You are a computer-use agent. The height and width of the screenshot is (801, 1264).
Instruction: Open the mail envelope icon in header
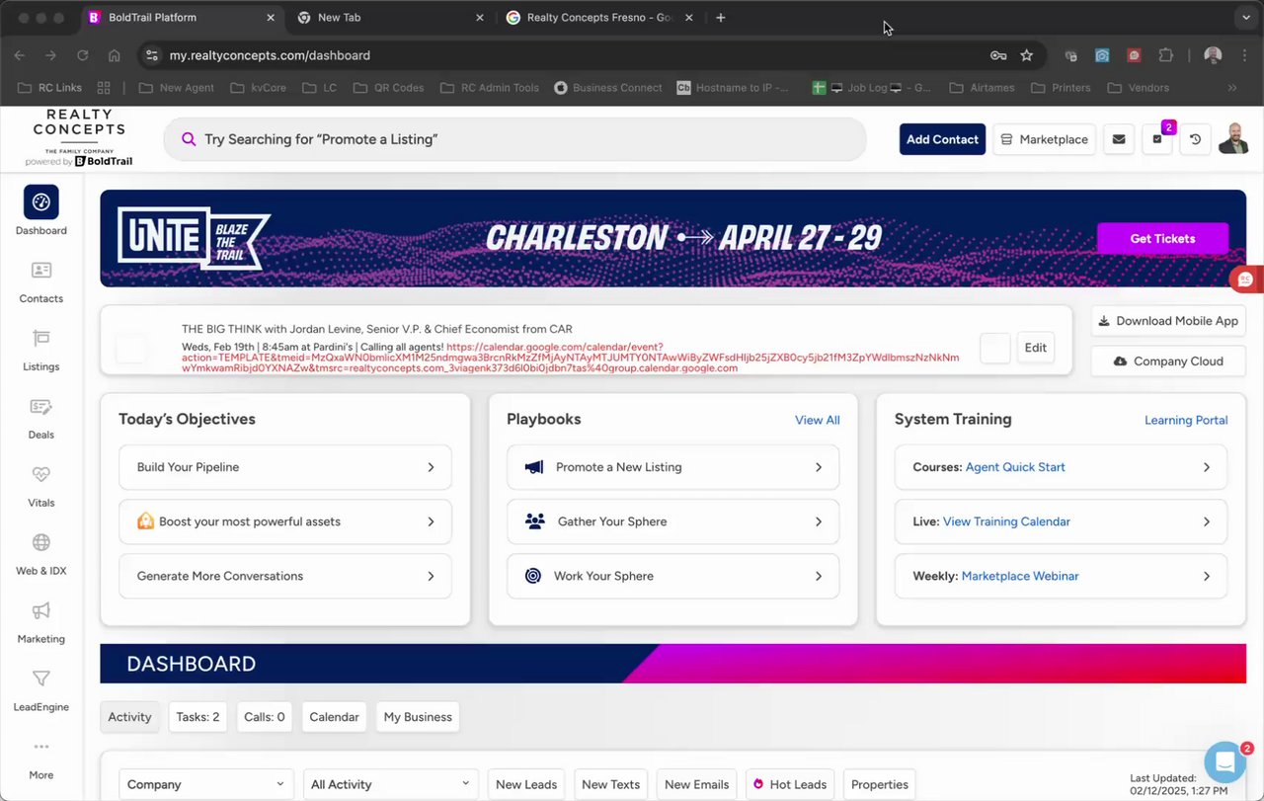tap(1118, 139)
